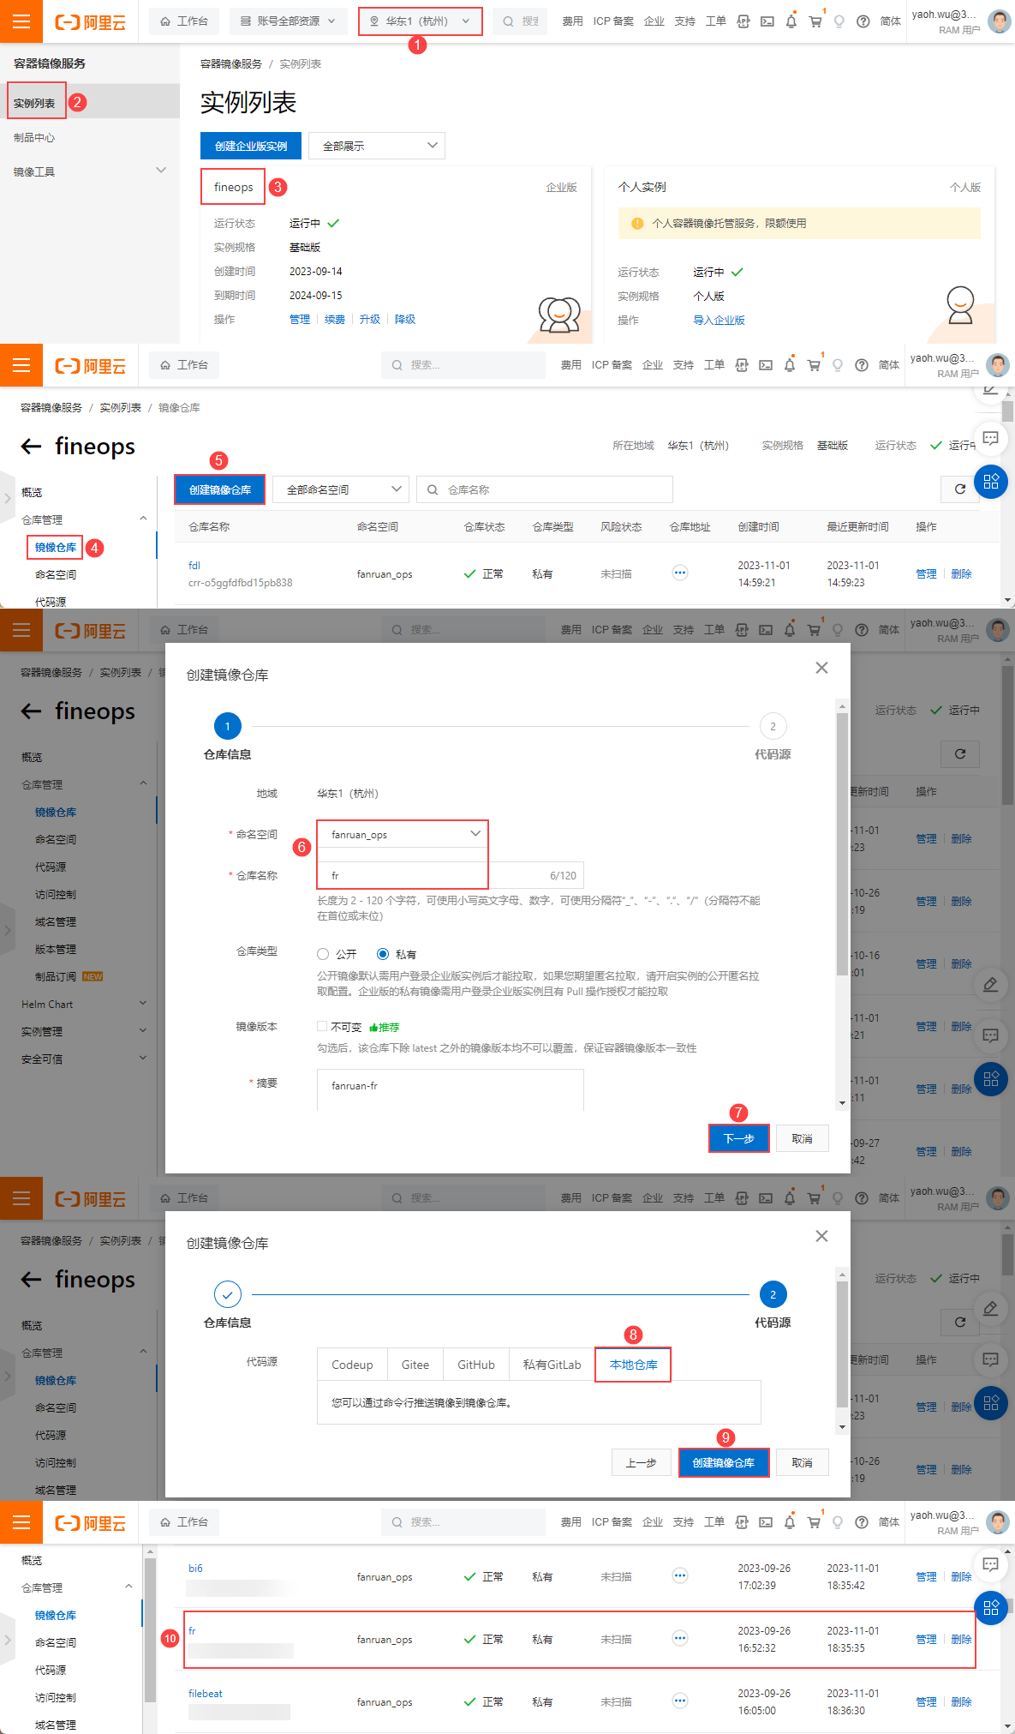Click the user avatar in the 账号全部资源 header row
This screenshot has height=1734, width=1015.
(999, 21)
